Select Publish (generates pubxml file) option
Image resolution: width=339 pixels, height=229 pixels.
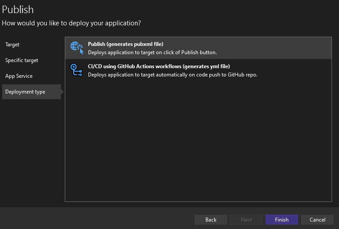click(x=198, y=48)
